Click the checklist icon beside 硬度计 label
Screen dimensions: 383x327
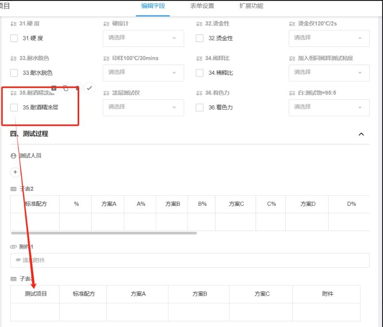click(x=106, y=23)
